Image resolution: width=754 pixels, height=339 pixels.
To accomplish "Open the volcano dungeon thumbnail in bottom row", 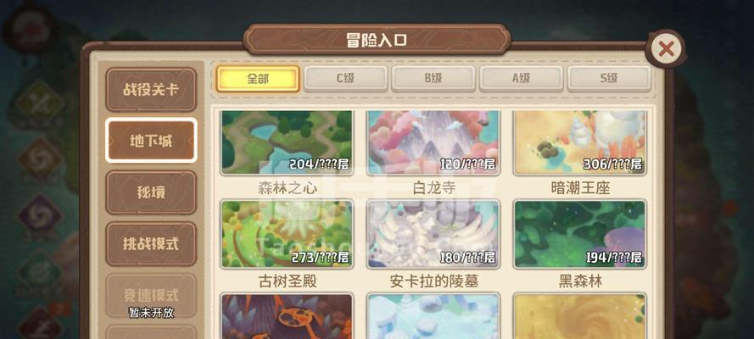I will click(x=287, y=316).
